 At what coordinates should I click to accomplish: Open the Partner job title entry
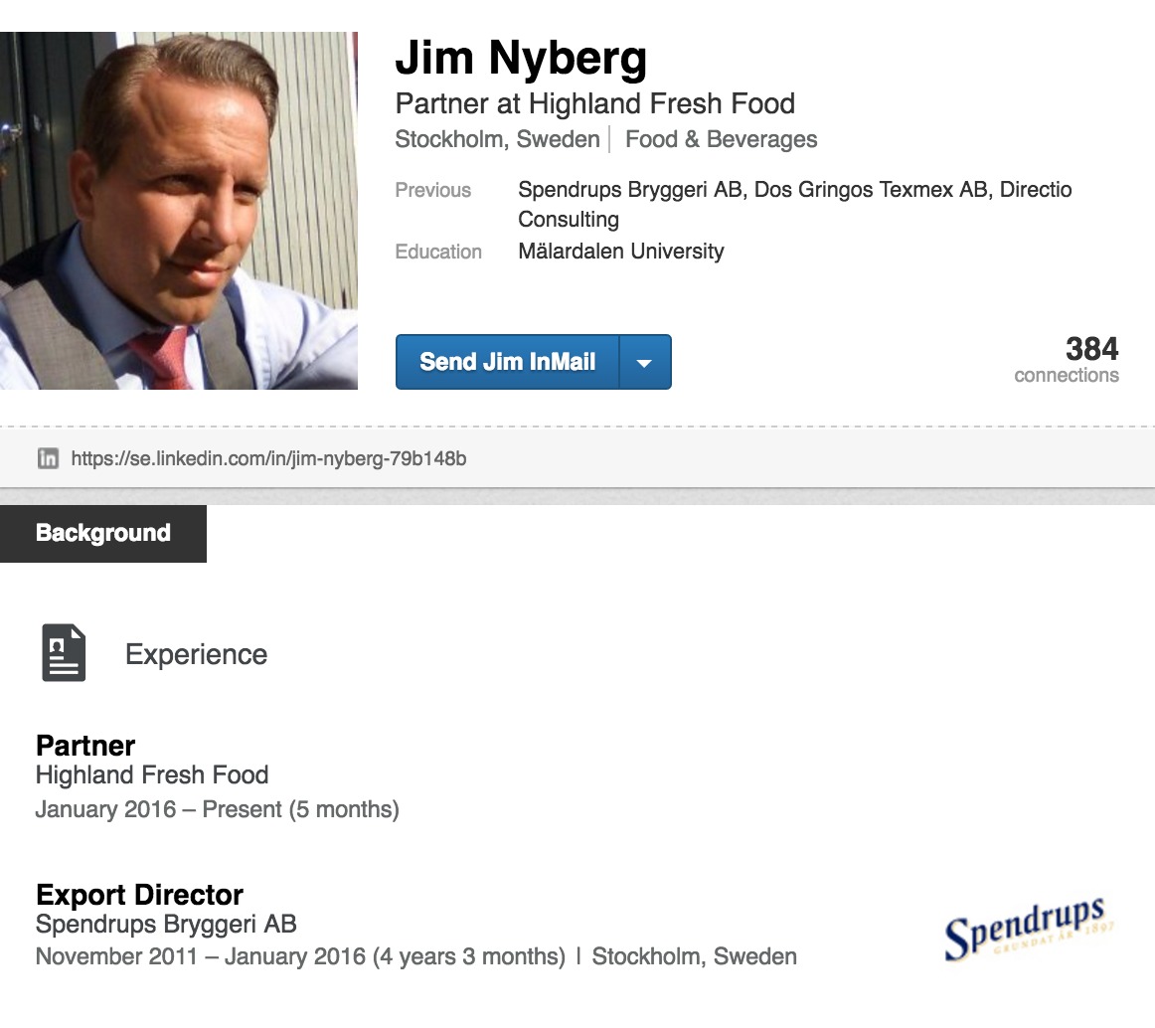pyautogui.click(x=85, y=745)
